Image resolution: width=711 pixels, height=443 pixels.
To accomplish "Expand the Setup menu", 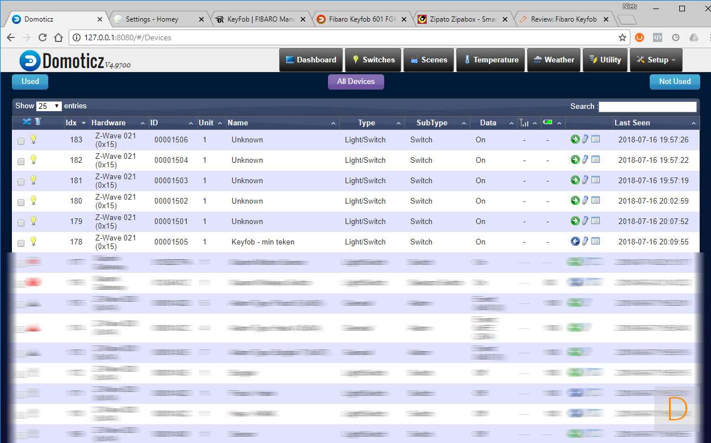I will tap(655, 60).
